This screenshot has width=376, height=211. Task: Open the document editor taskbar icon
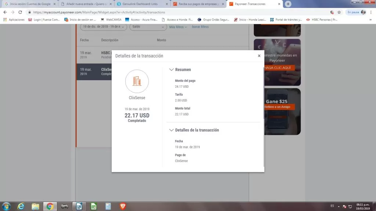(79, 206)
